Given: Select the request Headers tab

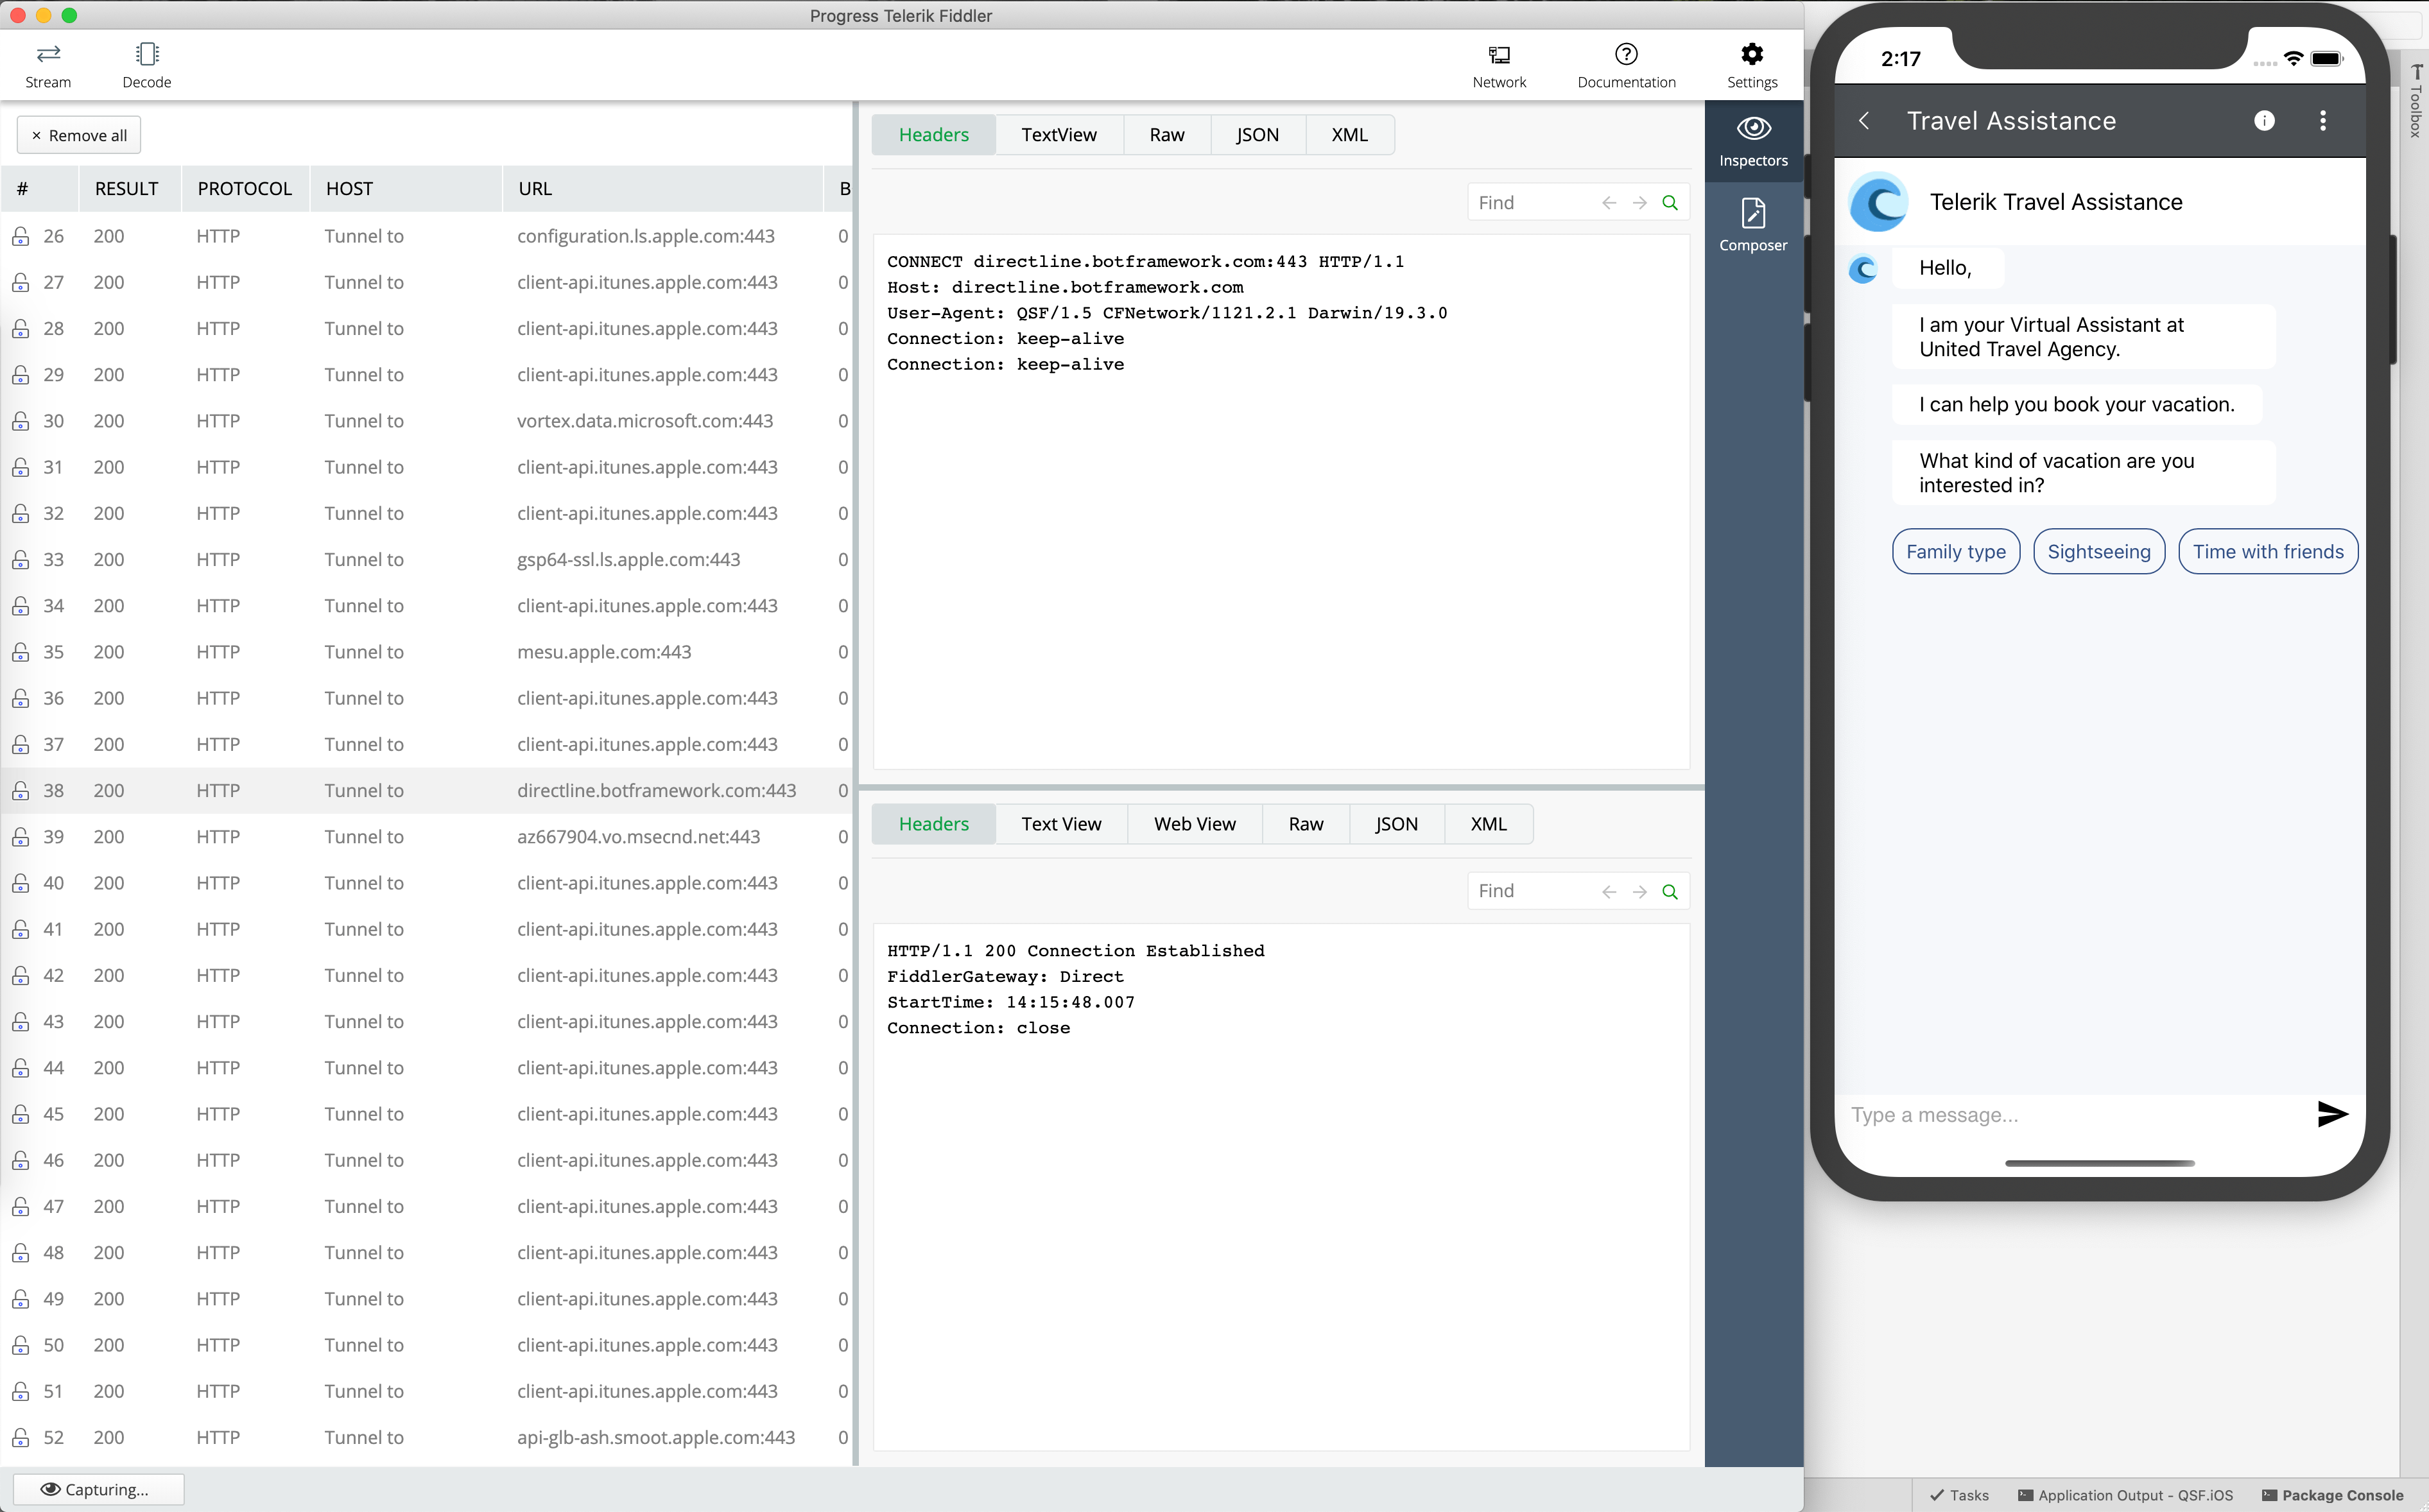Looking at the screenshot, I should click(933, 135).
